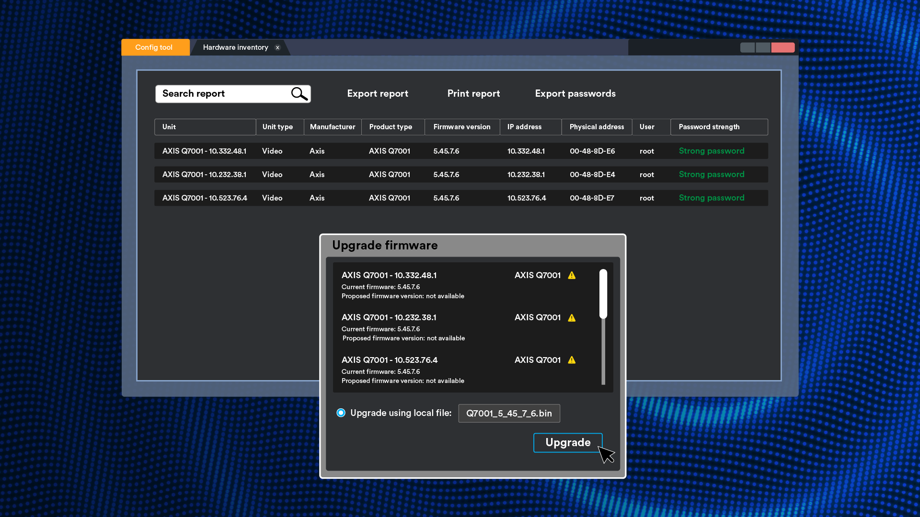Click the warning icon beside AXIS Q7001 - 10.232.38.1
The height and width of the screenshot is (517, 920).
click(572, 317)
